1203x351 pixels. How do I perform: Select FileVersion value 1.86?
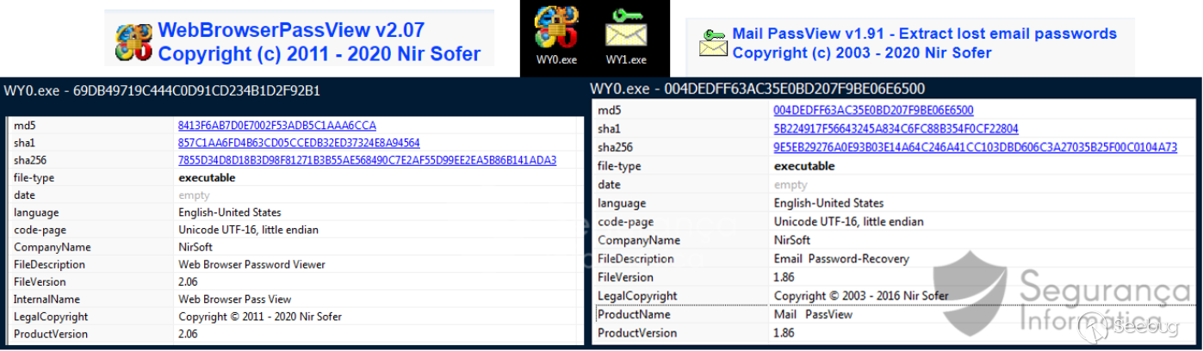click(x=784, y=277)
